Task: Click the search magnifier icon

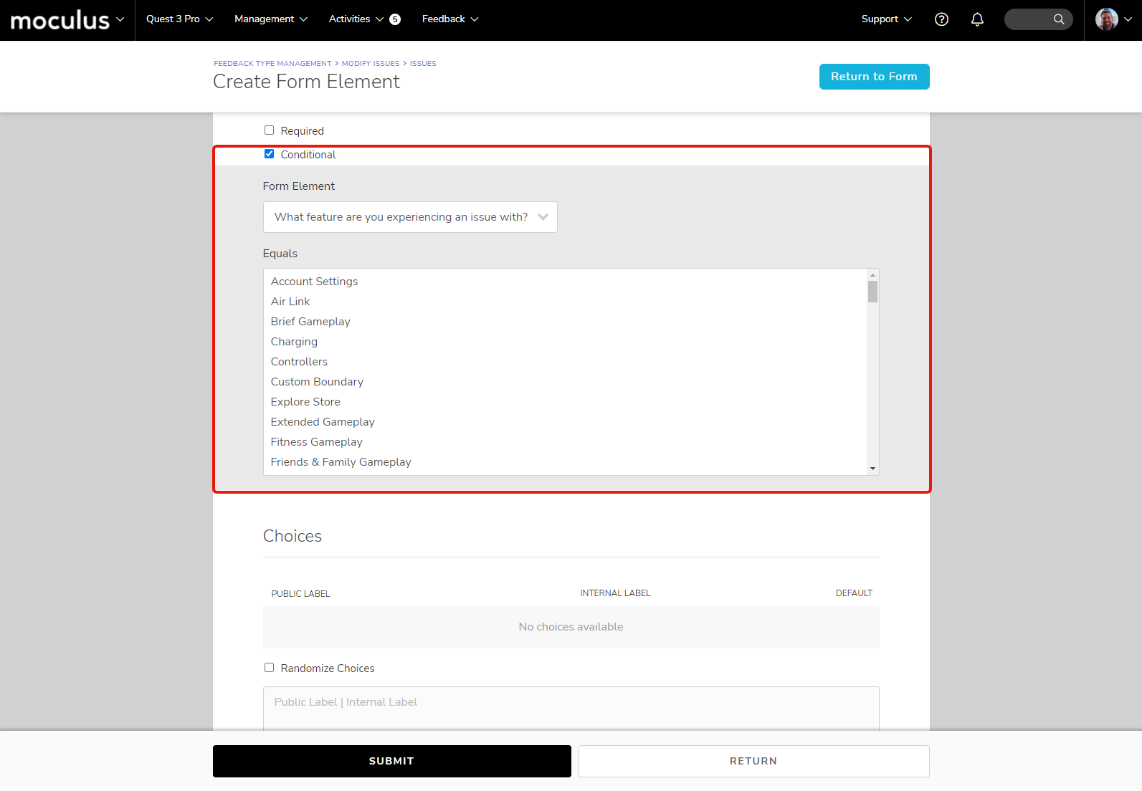Action: click(x=1058, y=19)
